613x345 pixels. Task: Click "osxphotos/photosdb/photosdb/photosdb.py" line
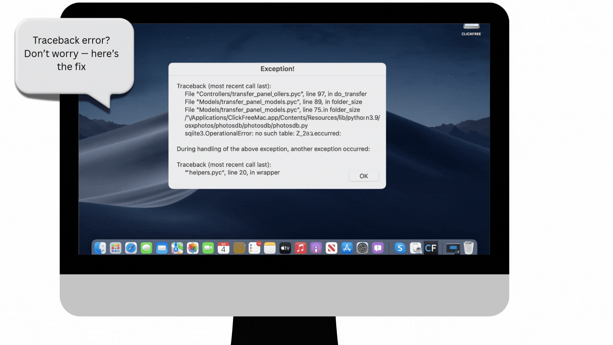246,126
